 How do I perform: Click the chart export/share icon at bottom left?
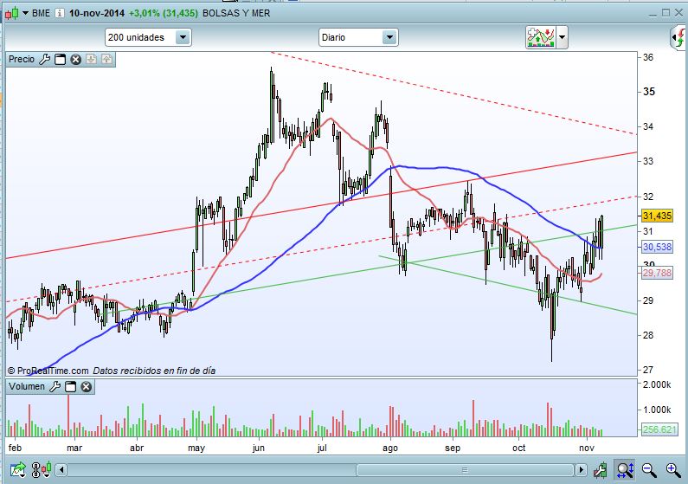[18, 470]
